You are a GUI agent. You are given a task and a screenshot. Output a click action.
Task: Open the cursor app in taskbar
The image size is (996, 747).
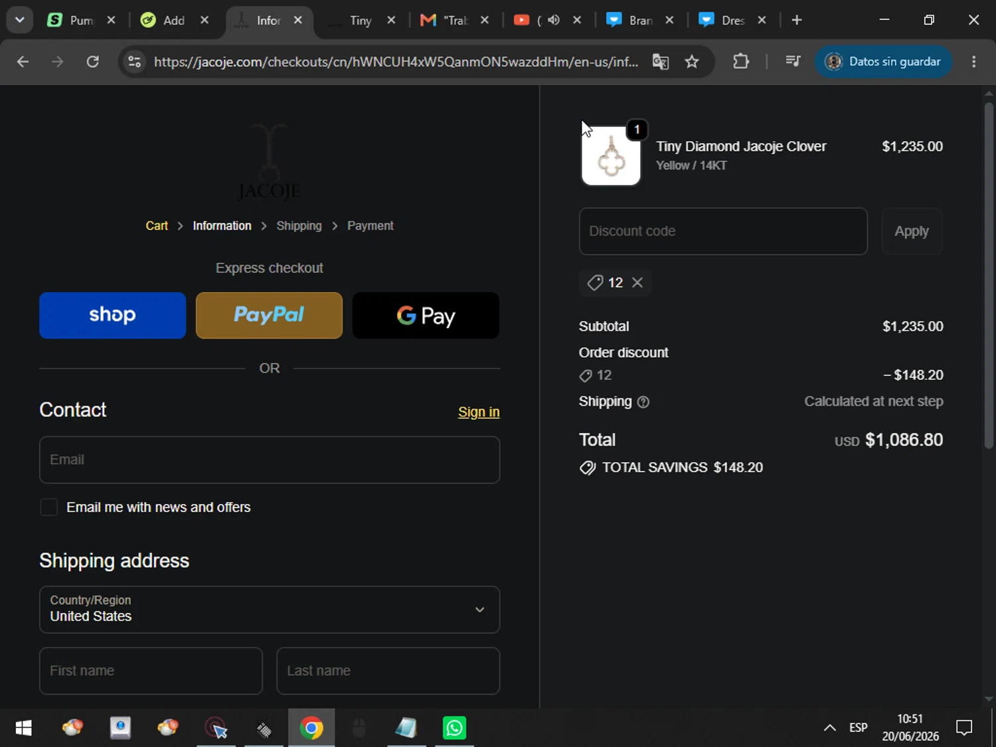(x=216, y=728)
